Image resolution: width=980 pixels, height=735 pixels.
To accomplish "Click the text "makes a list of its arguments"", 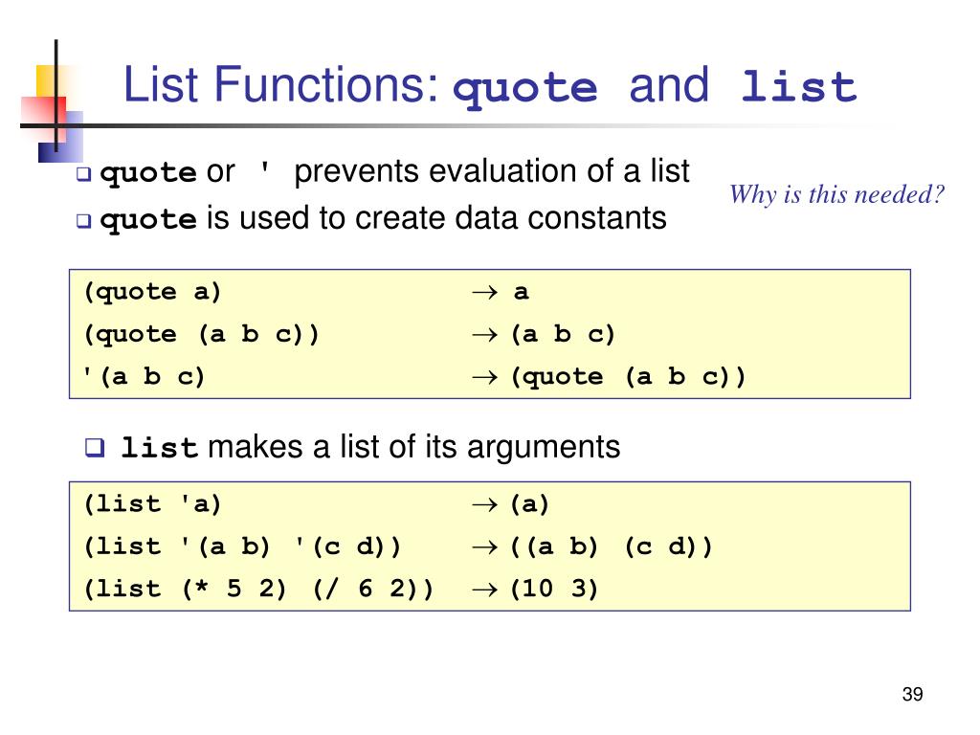I will [x=413, y=447].
